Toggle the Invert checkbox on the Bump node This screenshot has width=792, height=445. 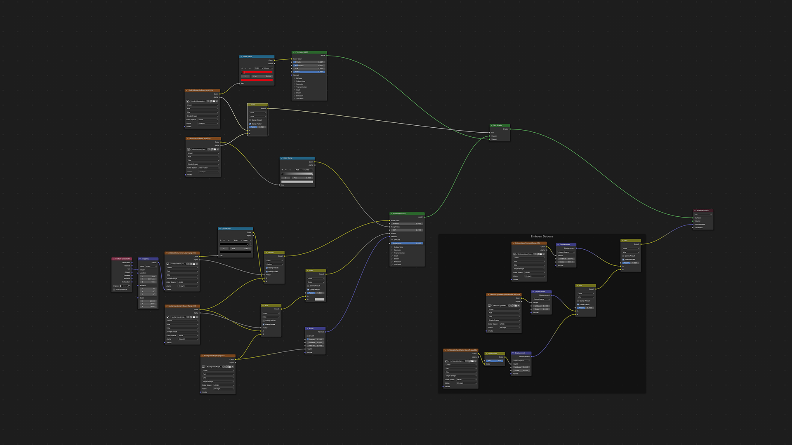pos(308,336)
